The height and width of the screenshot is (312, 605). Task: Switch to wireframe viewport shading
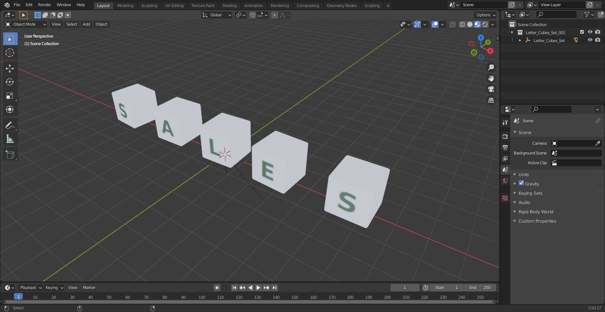[462, 24]
